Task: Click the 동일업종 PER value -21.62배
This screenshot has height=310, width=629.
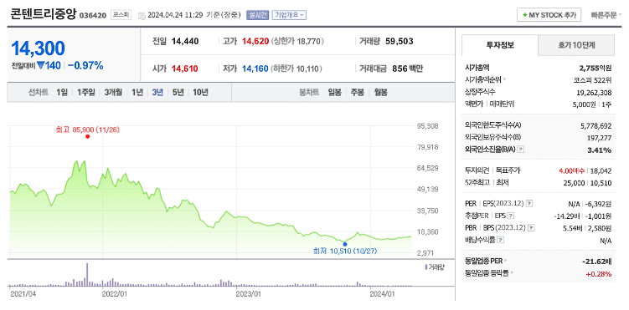Action: [x=597, y=262]
